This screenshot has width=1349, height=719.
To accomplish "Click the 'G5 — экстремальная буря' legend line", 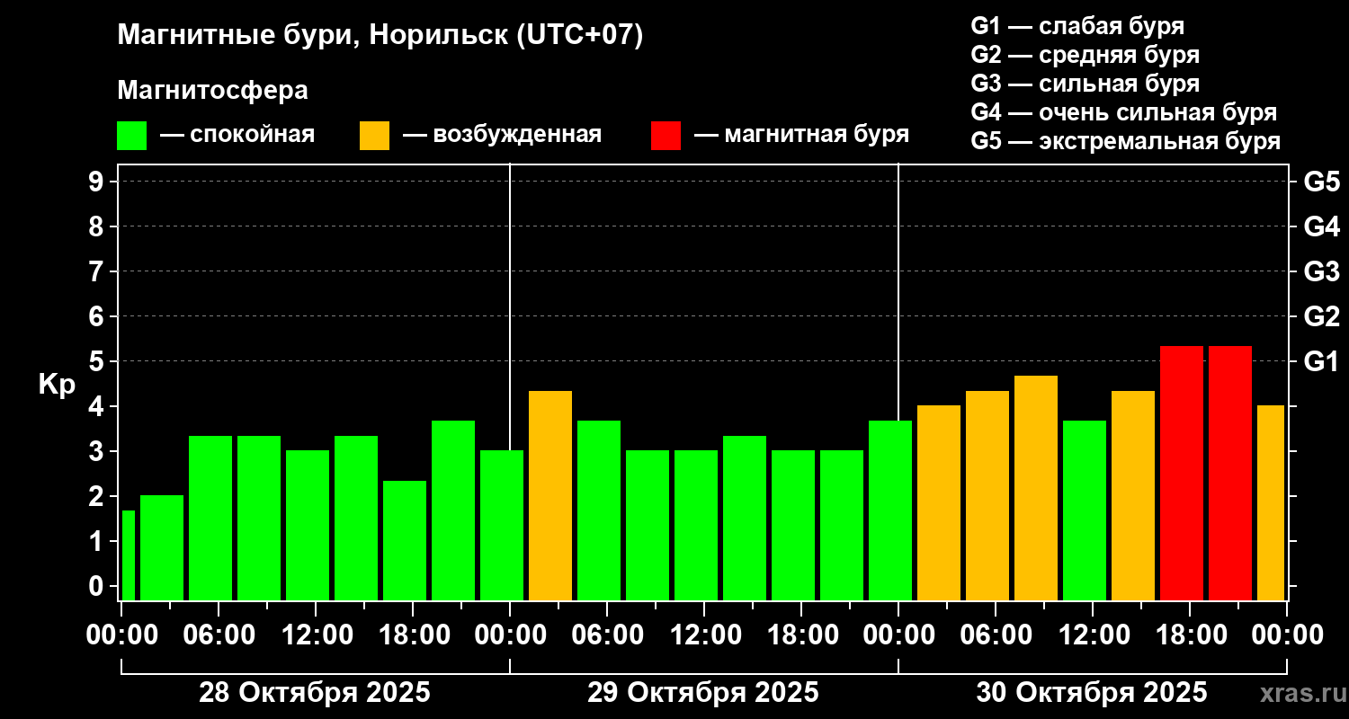I will (1126, 141).
